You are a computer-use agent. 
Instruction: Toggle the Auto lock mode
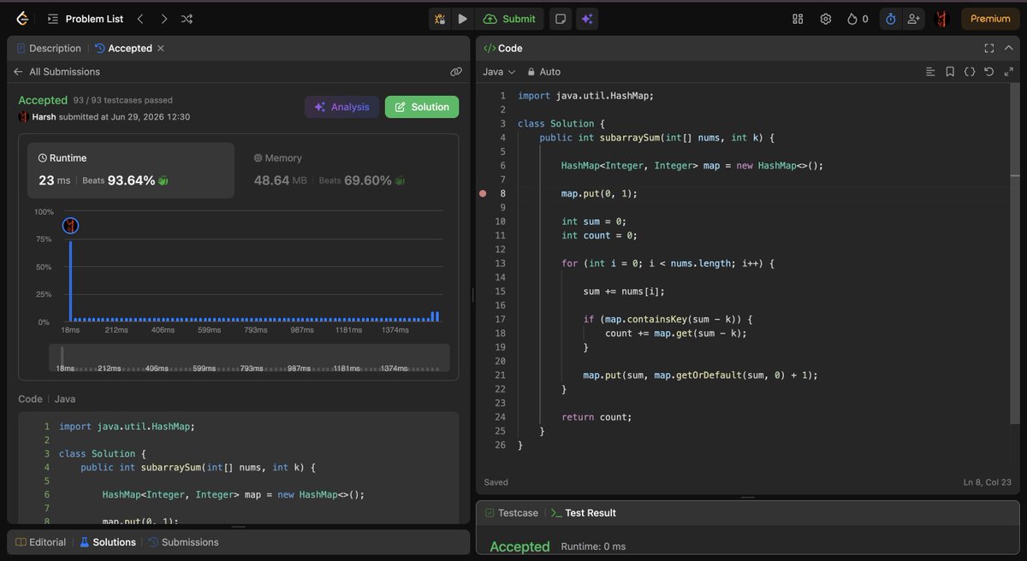click(x=544, y=72)
